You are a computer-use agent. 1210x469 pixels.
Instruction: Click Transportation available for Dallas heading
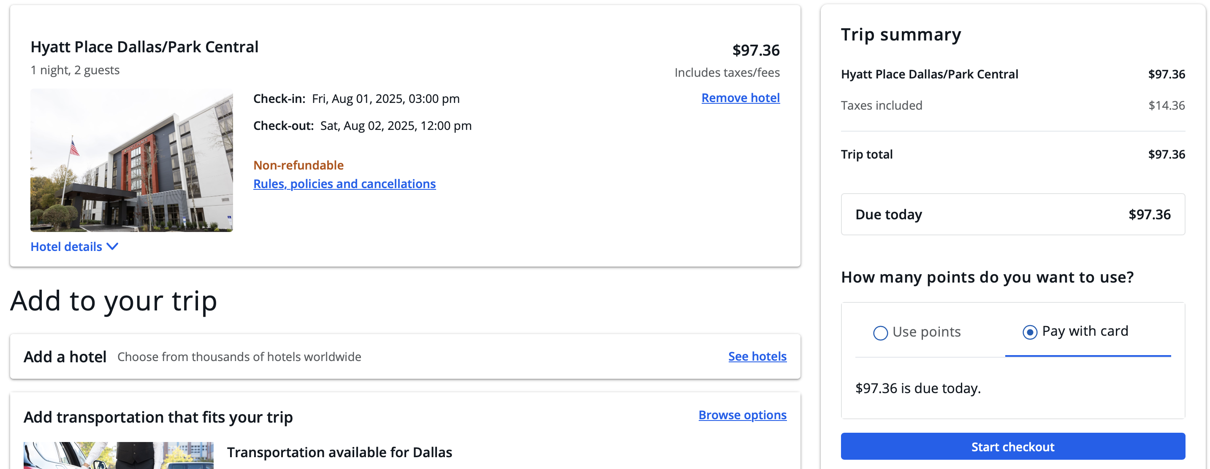(339, 452)
